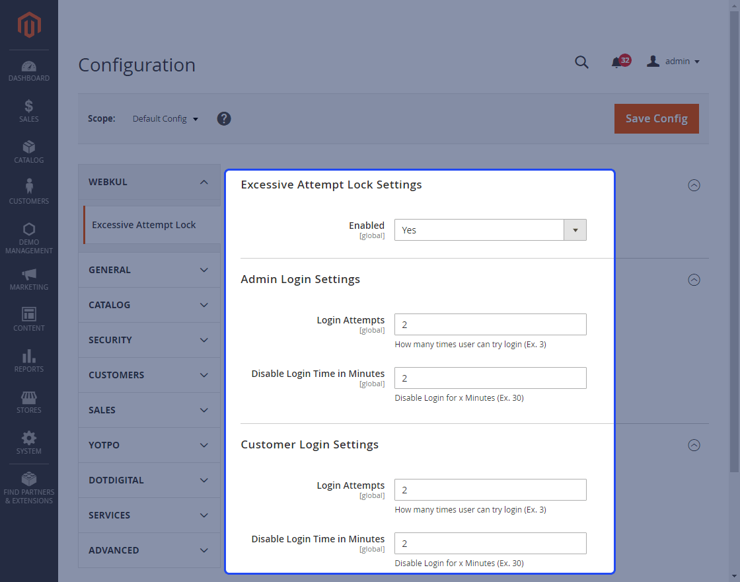Expand the ADVANCED config section
Screen dimensions: 740x582
[149, 550]
